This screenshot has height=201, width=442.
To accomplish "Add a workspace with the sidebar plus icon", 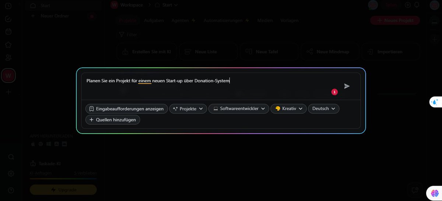I will [8, 92].
